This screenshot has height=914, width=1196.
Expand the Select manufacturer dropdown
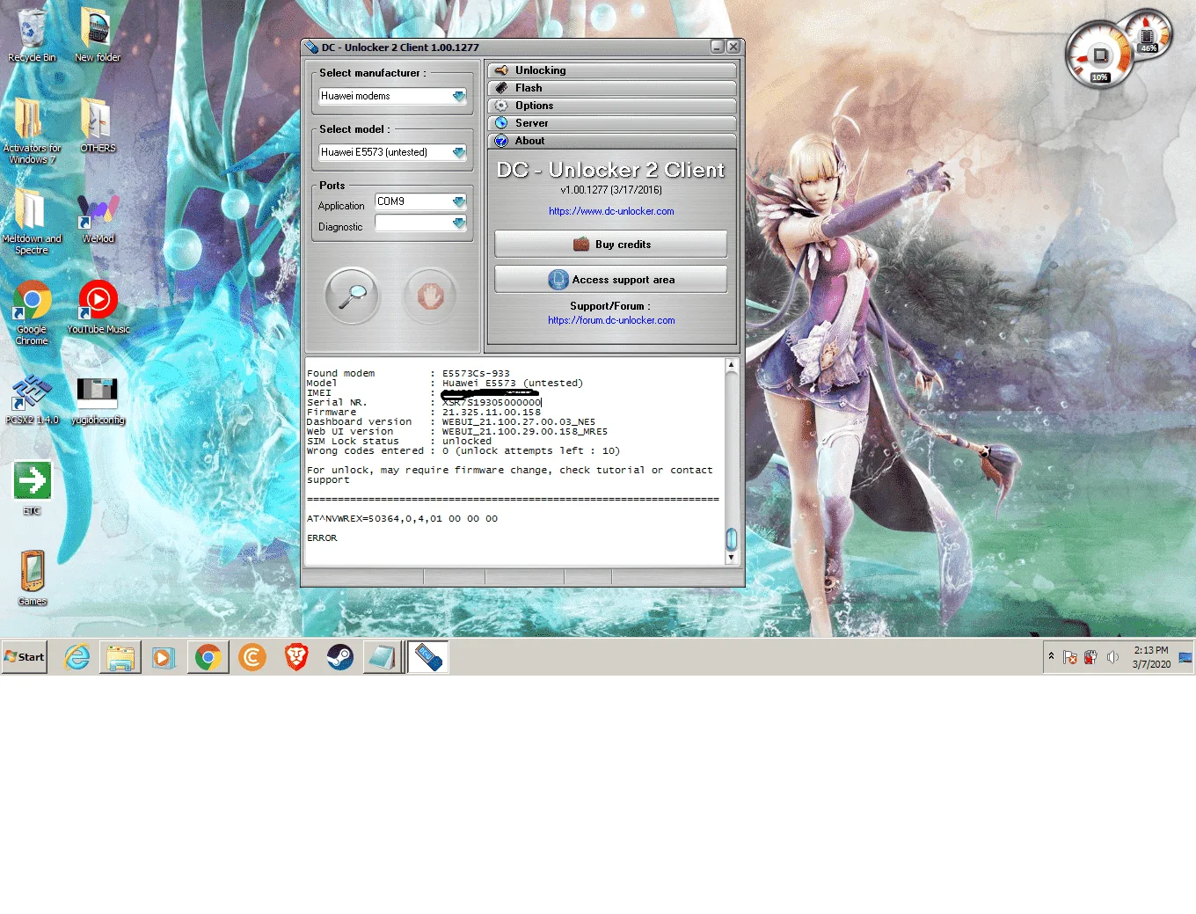[x=459, y=96]
